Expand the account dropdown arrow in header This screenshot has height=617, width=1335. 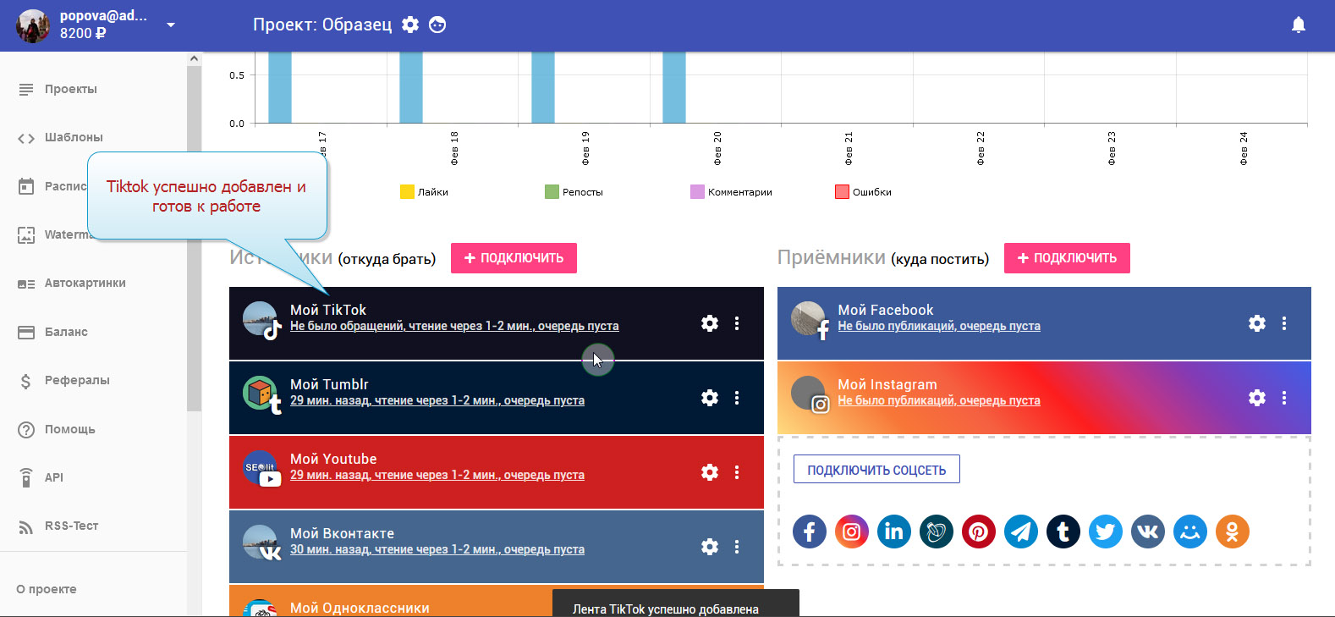click(x=171, y=25)
